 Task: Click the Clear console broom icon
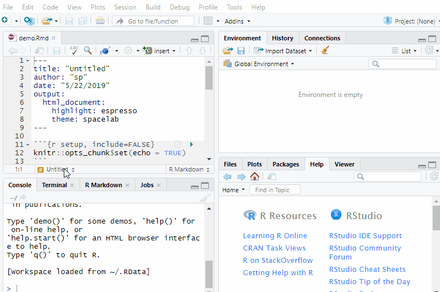point(205,198)
